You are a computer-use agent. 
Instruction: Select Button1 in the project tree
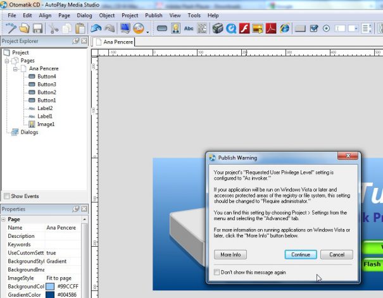tap(47, 101)
